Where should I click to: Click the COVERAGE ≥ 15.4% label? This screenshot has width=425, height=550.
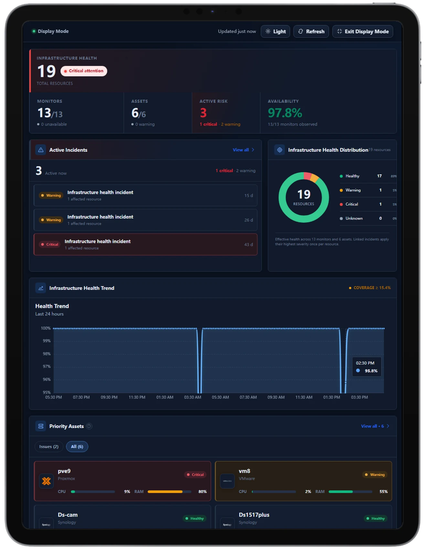pos(370,288)
